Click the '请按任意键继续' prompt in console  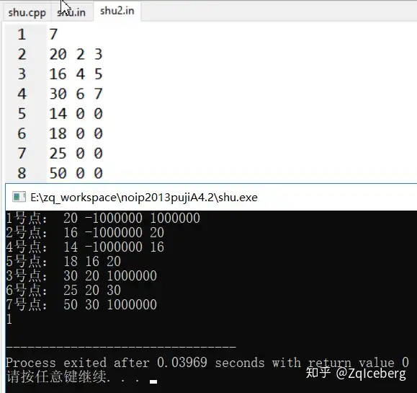58,376
